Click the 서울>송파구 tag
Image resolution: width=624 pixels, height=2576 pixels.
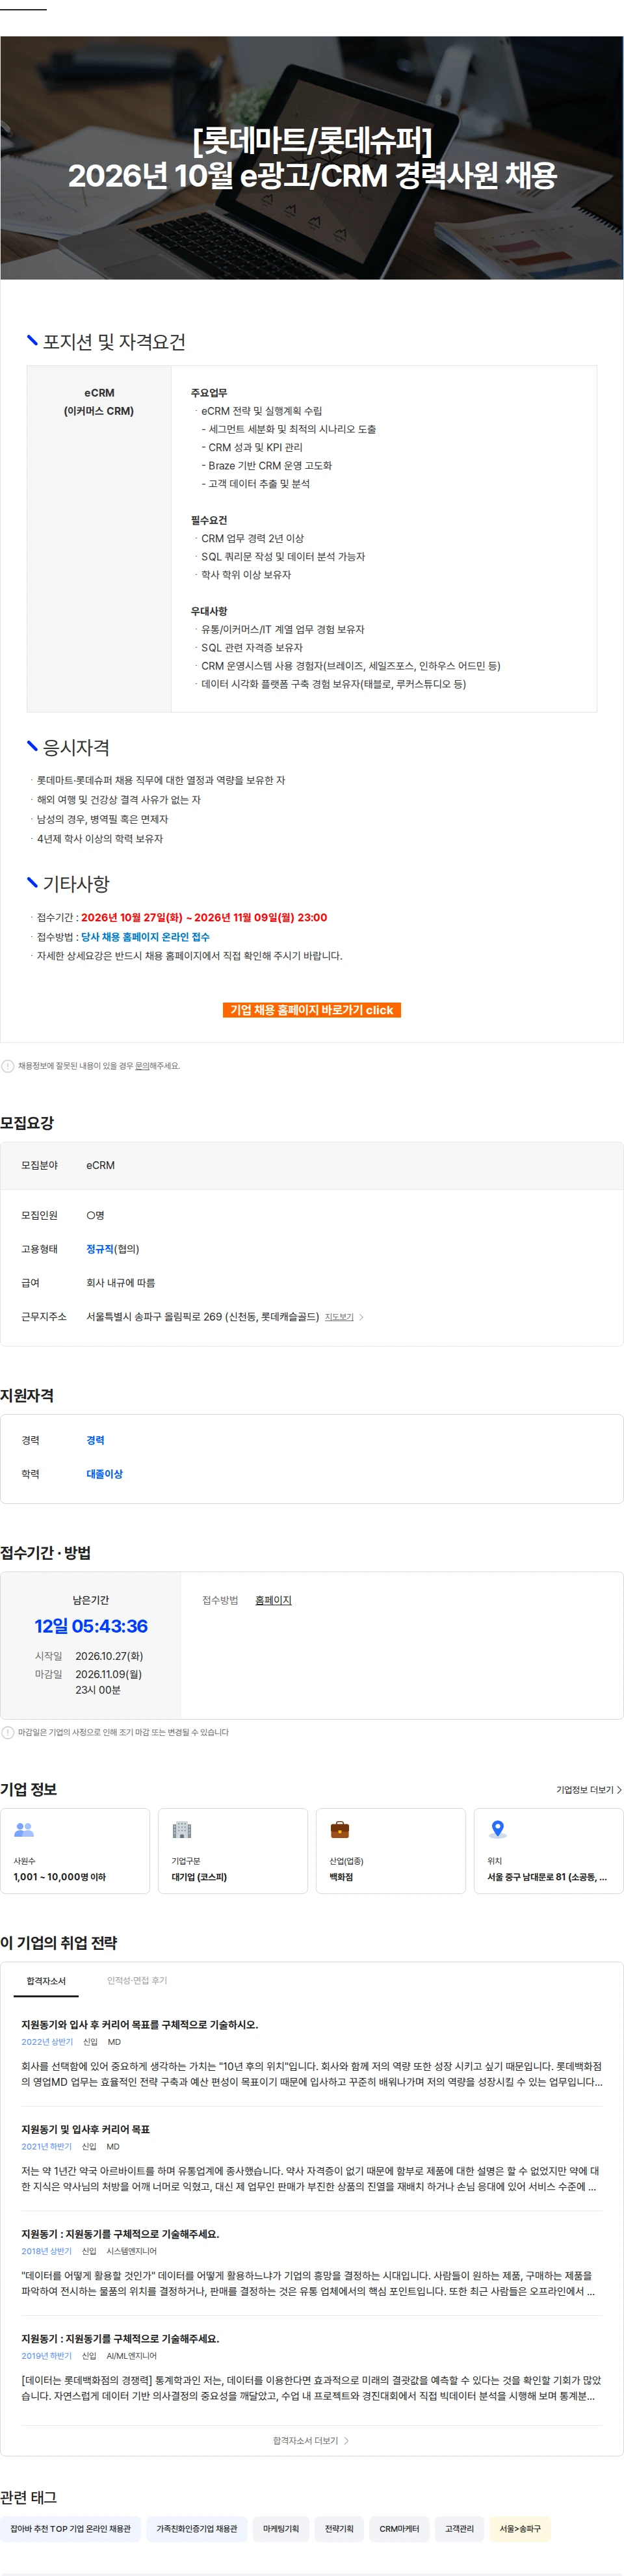(x=520, y=2529)
